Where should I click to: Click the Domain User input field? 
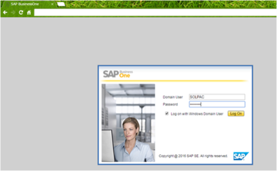217,97
